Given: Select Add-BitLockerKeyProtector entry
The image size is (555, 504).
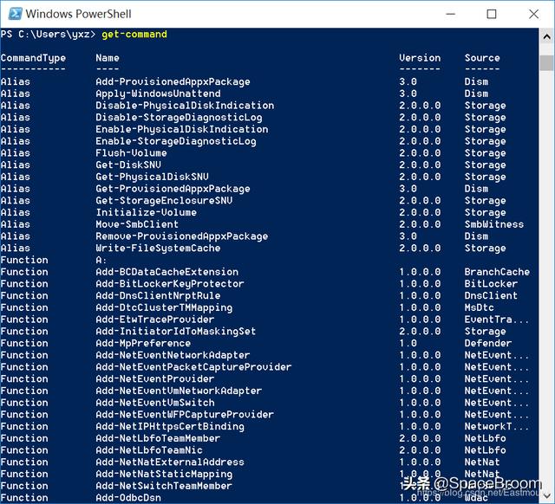Looking at the screenshot, I should (170, 284).
